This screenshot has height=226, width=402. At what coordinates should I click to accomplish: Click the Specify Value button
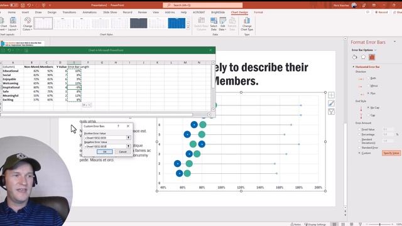pyautogui.click(x=391, y=153)
